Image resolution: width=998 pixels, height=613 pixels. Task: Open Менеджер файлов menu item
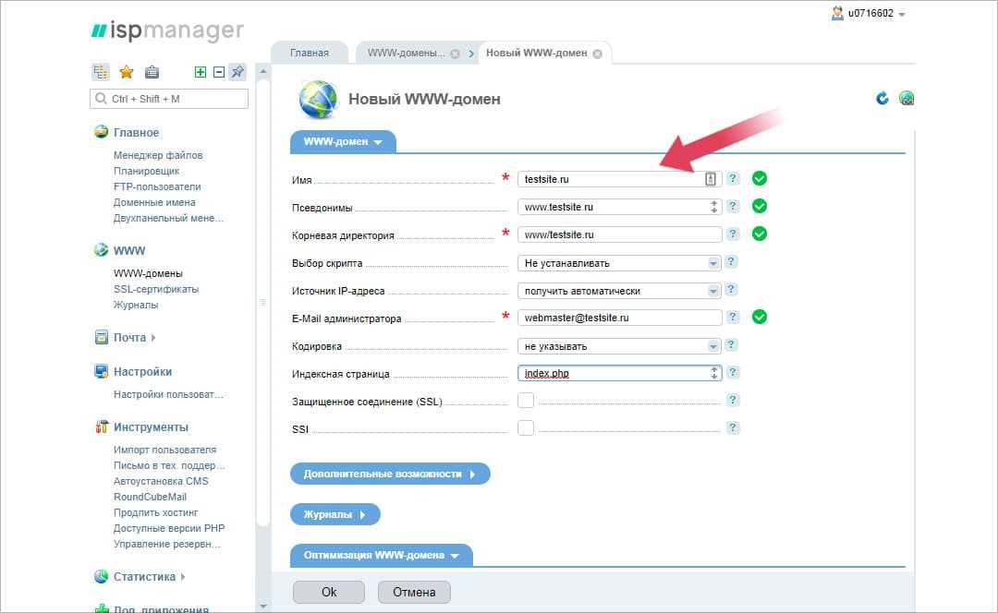coord(158,155)
